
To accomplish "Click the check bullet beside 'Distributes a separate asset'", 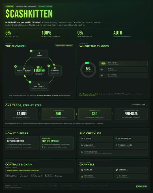I will 43,144.
